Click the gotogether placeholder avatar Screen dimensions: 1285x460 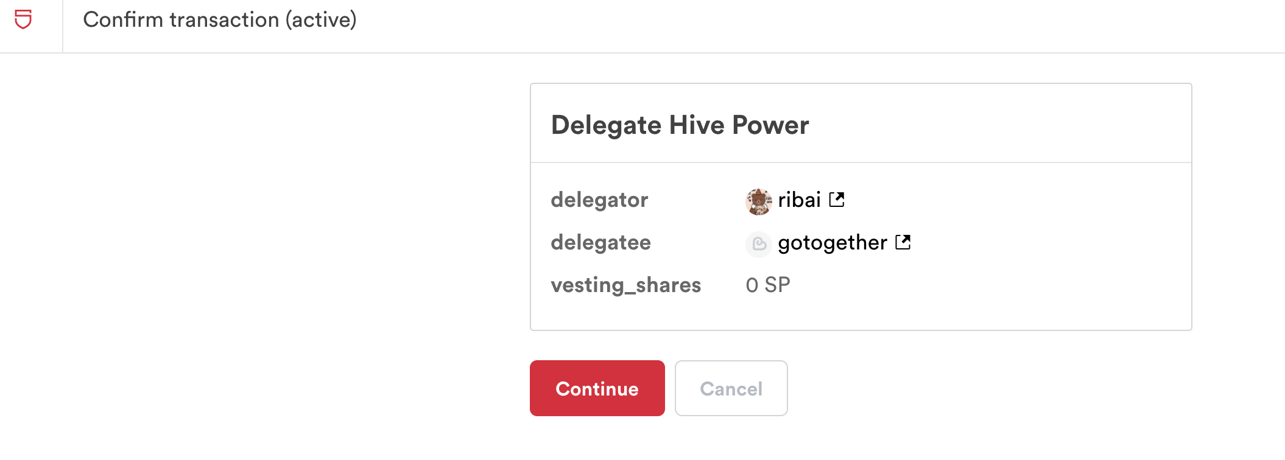[758, 244]
